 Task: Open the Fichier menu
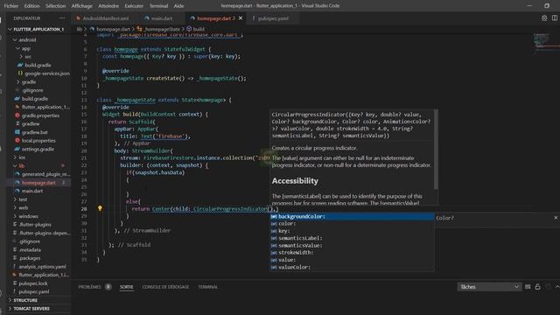(x=11, y=6)
